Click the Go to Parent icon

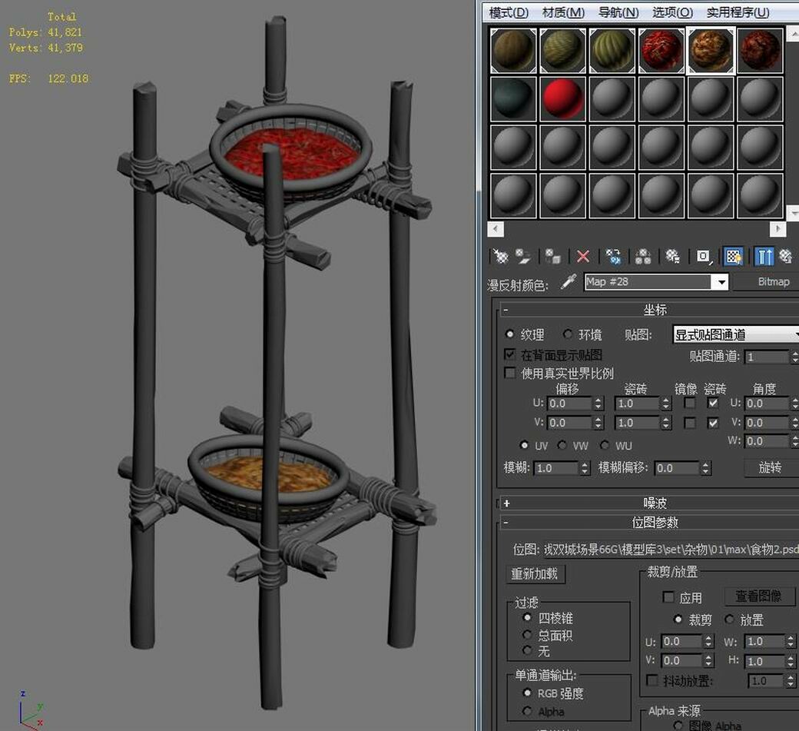[787, 256]
